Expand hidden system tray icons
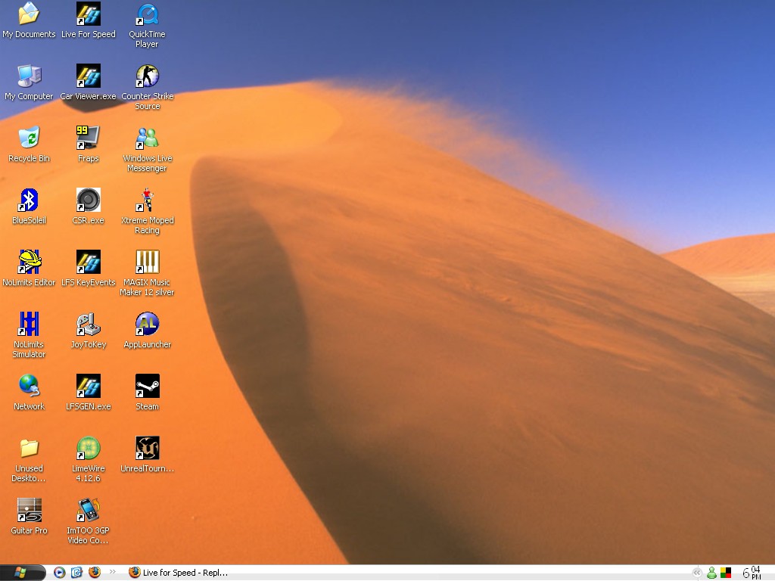 point(697,573)
